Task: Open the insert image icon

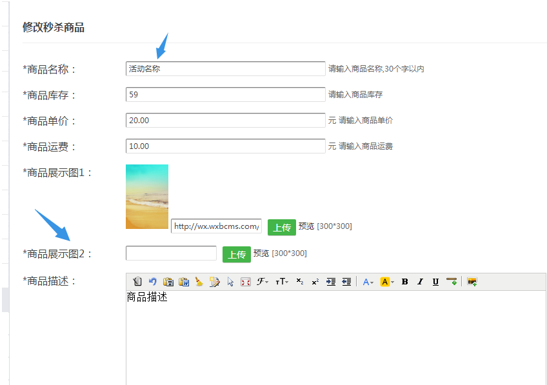Action: coord(471,281)
